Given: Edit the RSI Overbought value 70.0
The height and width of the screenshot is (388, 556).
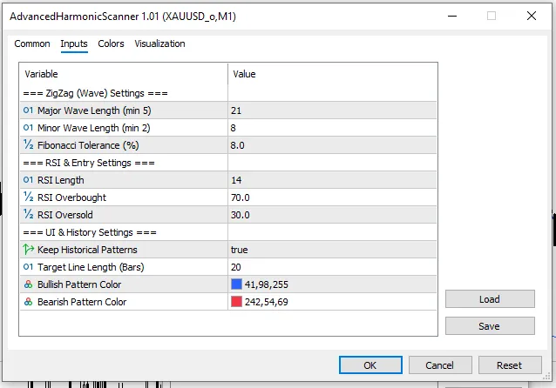Looking at the screenshot, I should point(332,197).
